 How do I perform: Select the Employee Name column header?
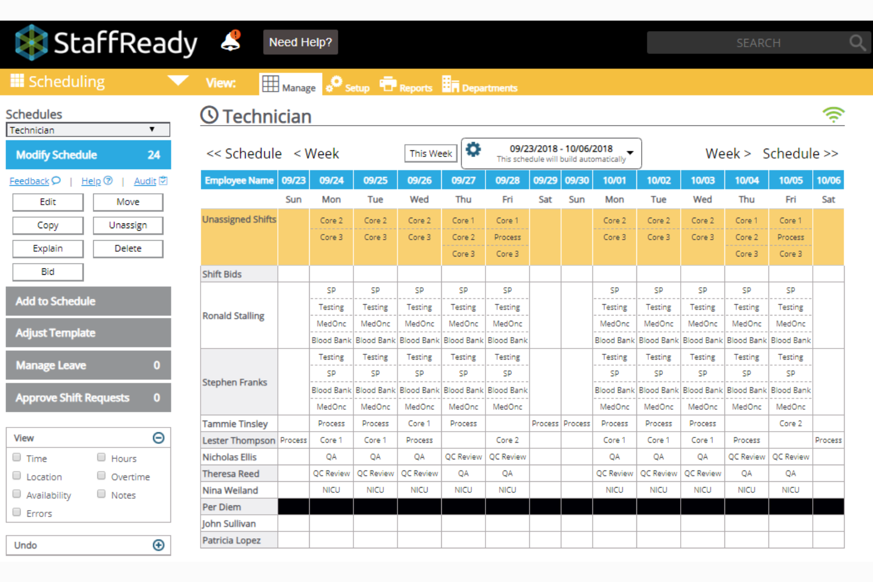(x=239, y=180)
